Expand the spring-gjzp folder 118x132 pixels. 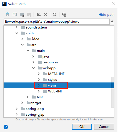pos(17,115)
